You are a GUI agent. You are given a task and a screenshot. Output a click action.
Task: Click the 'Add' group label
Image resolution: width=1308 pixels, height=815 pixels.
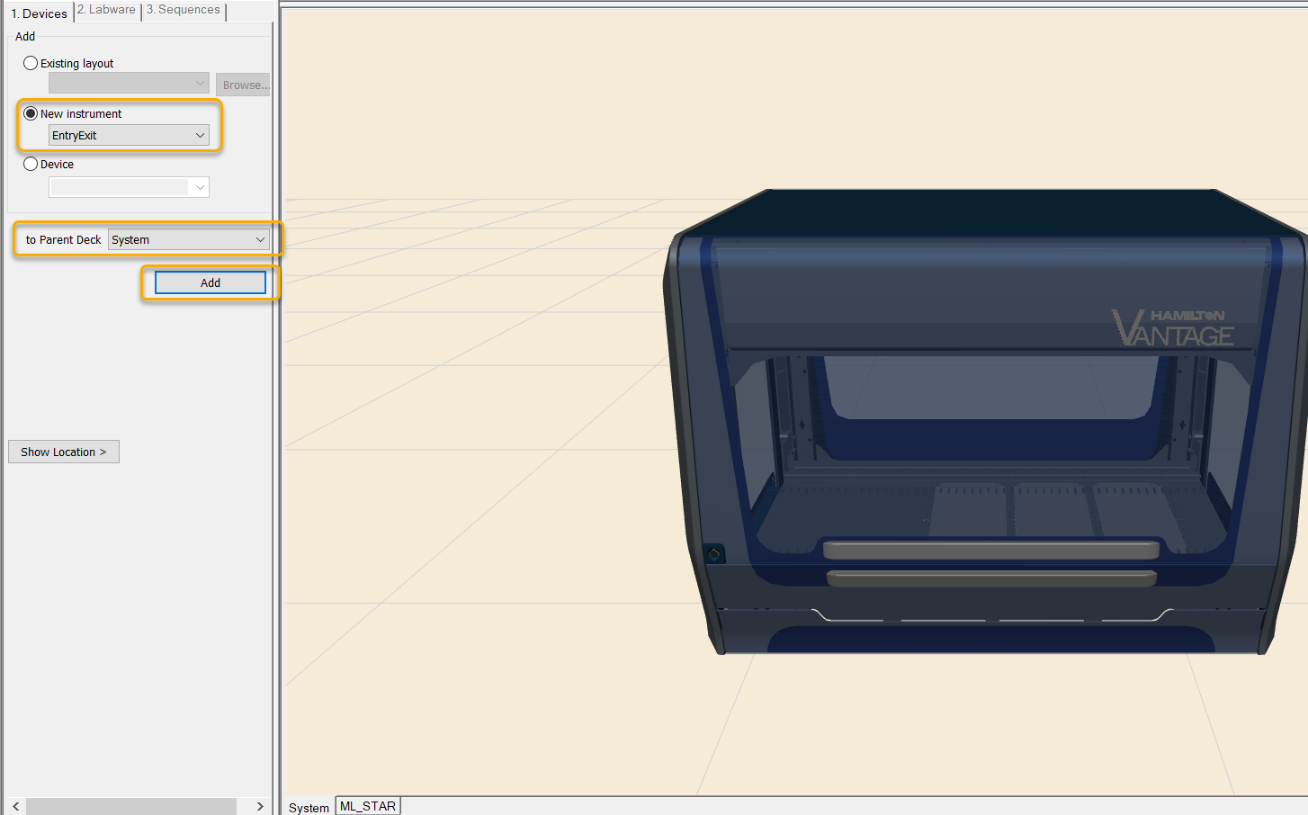[x=25, y=36]
